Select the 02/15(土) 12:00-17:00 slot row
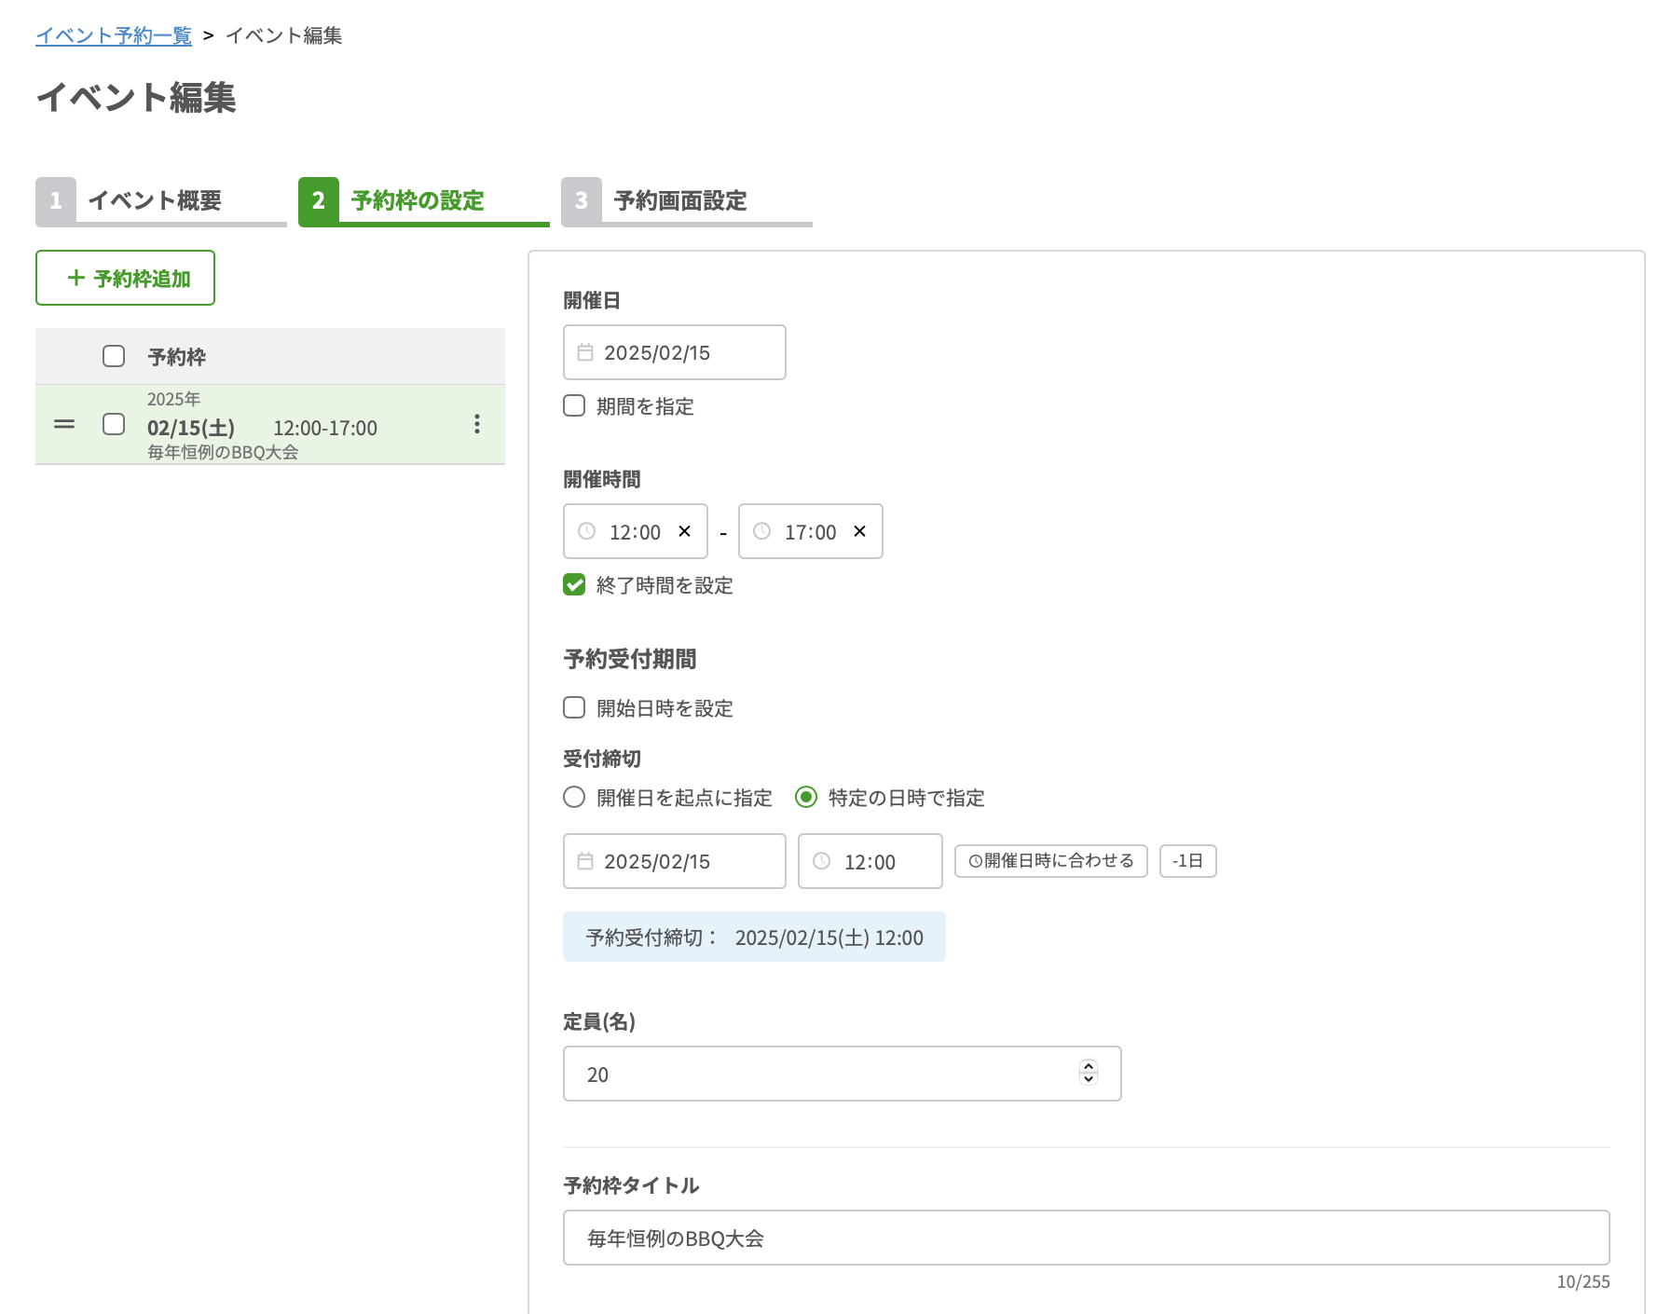Screen dimensions: 1672x1314 point(270,424)
